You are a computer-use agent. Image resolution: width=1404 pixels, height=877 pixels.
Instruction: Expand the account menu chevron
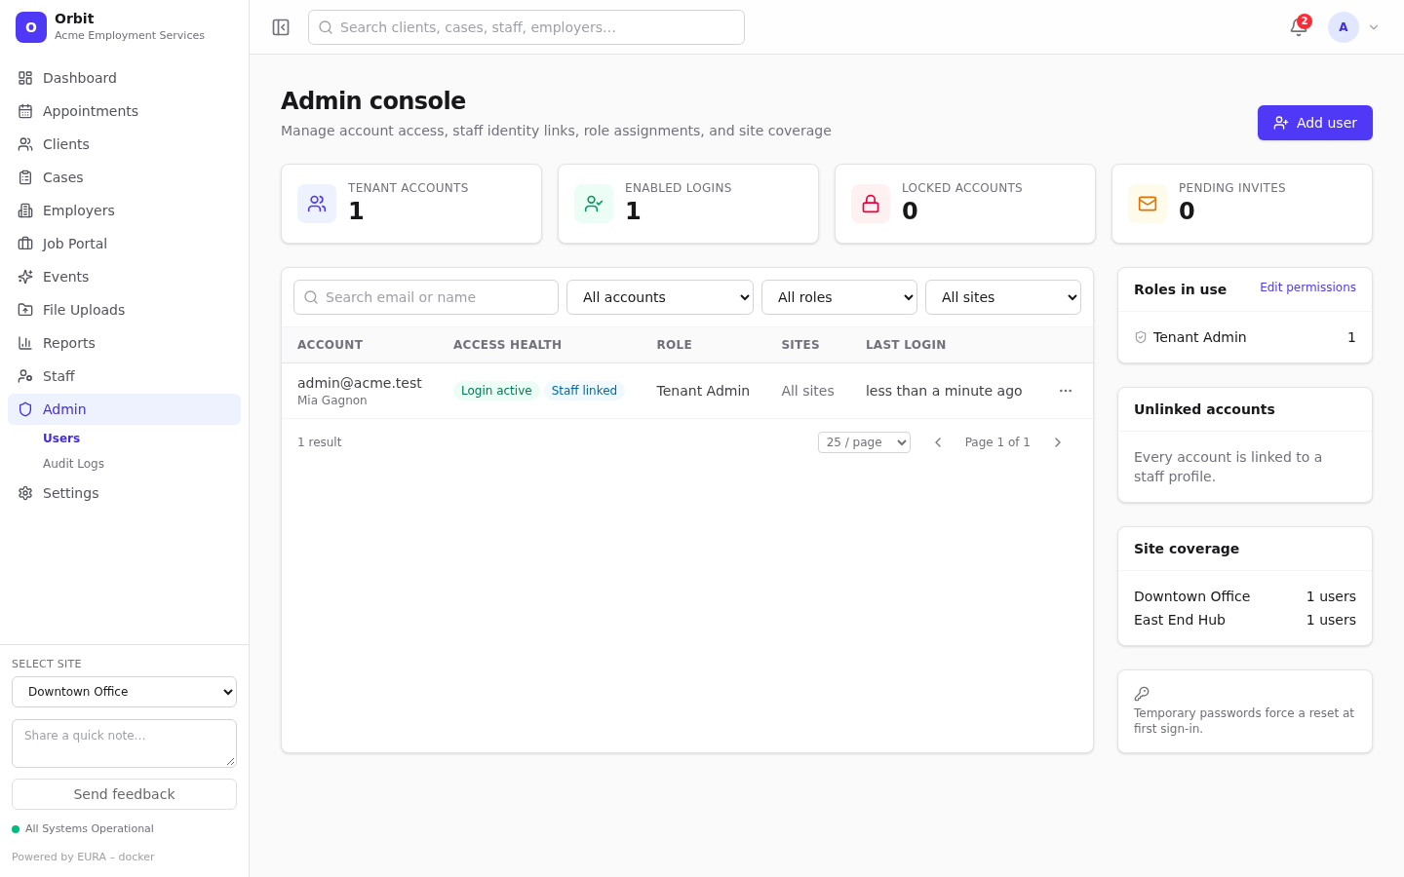click(1374, 27)
